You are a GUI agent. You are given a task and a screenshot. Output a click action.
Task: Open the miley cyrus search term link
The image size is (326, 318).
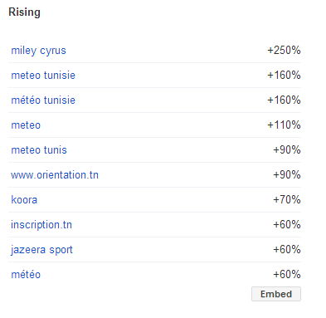point(38,51)
